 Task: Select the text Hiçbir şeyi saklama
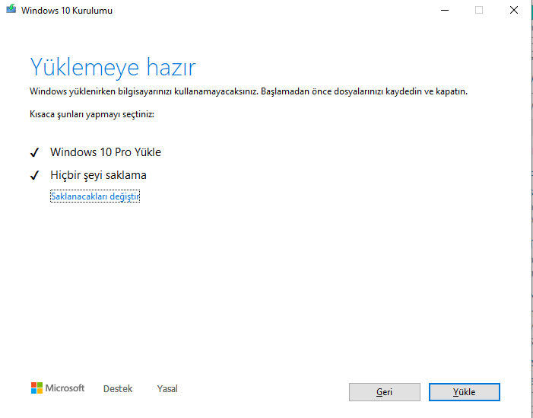click(99, 175)
